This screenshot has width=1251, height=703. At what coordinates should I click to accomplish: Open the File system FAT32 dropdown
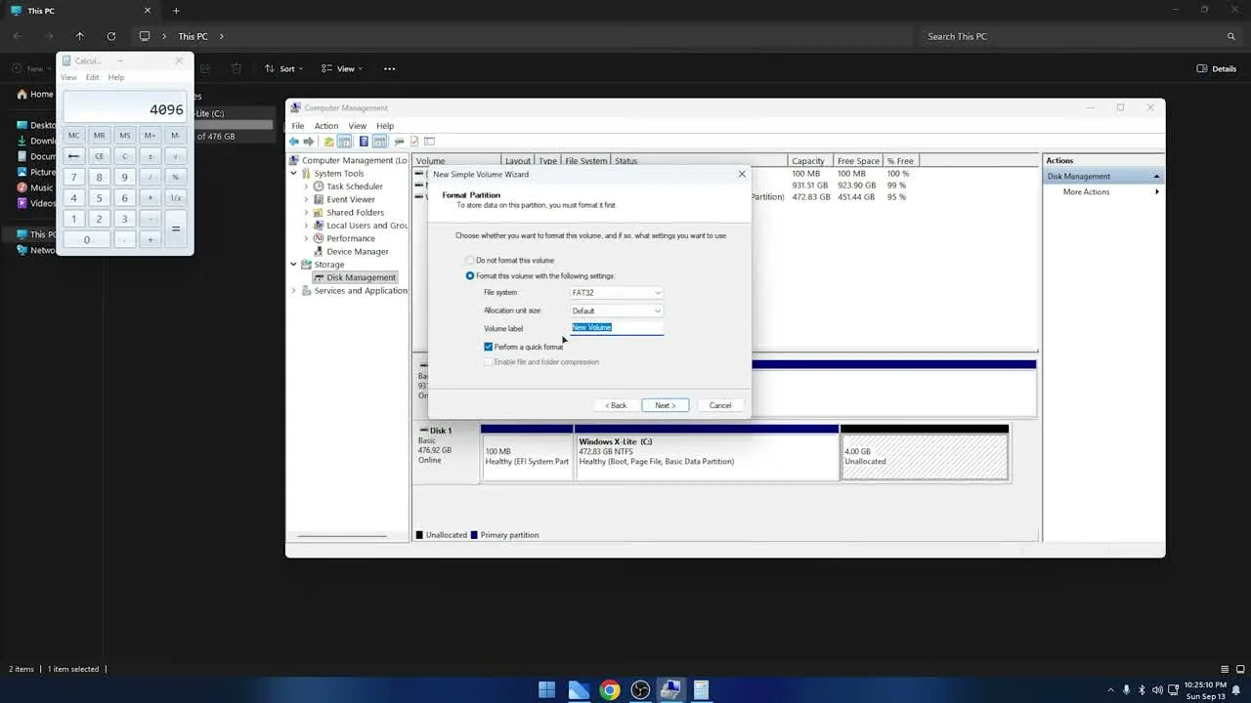point(617,293)
